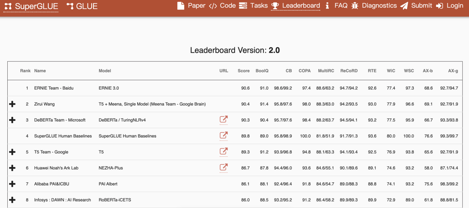469x208 pixels.
Task: Select the T5 + Meena model cell
Action: click(152, 104)
